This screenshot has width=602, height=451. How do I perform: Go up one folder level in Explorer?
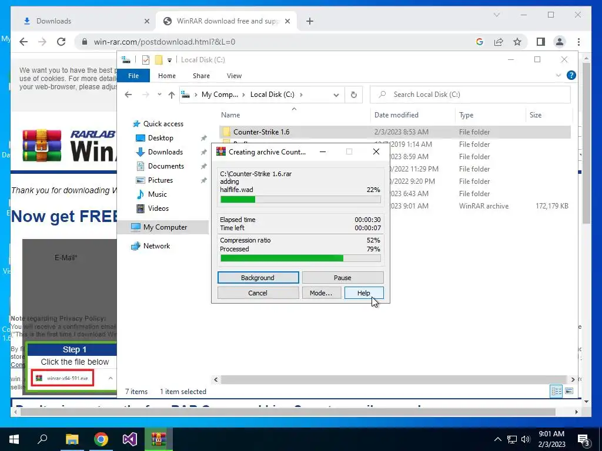[171, 95]
